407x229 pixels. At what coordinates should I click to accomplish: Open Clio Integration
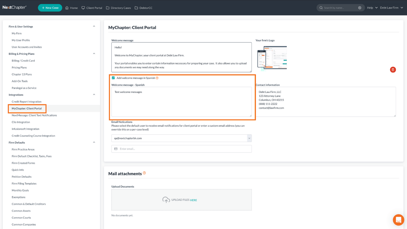pyautogui.click(x=21, y=122)
